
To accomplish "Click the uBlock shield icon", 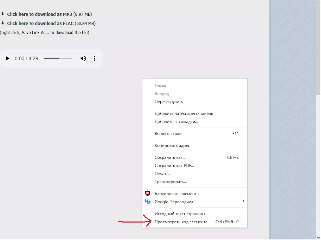I will [148, 193].
